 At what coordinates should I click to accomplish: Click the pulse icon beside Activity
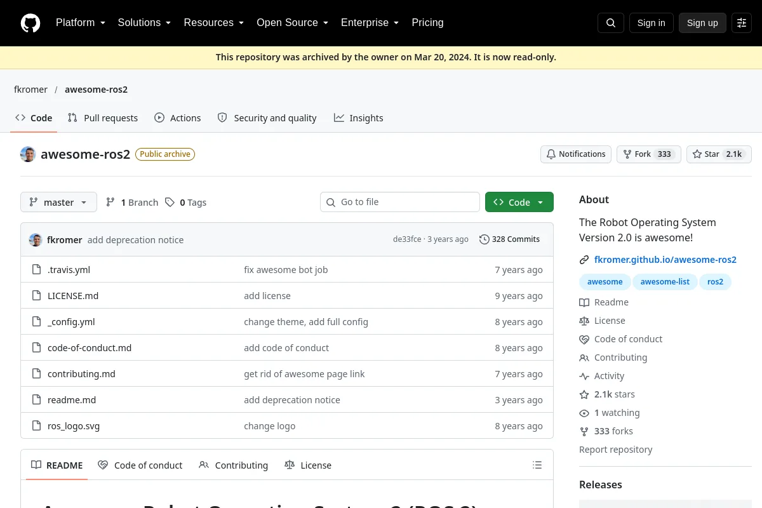point(584,376)
